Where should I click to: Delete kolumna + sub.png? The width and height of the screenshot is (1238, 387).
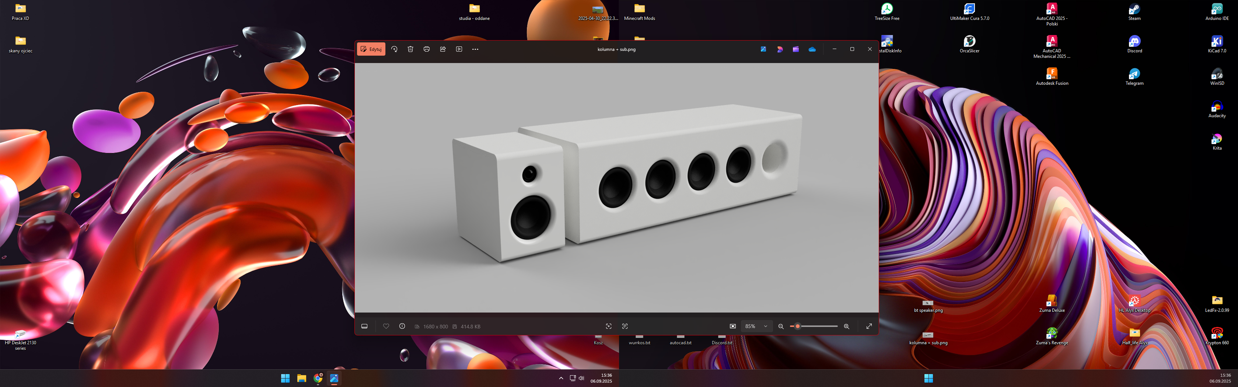click(x=410, y=49)
